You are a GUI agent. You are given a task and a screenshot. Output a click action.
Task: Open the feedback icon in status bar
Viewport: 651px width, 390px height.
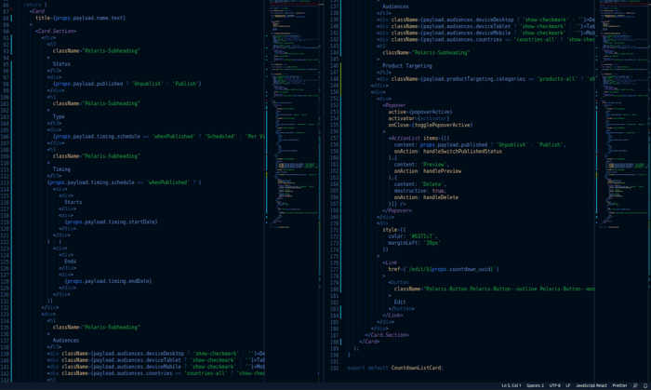pyautogui.click(x=635, y=385)
